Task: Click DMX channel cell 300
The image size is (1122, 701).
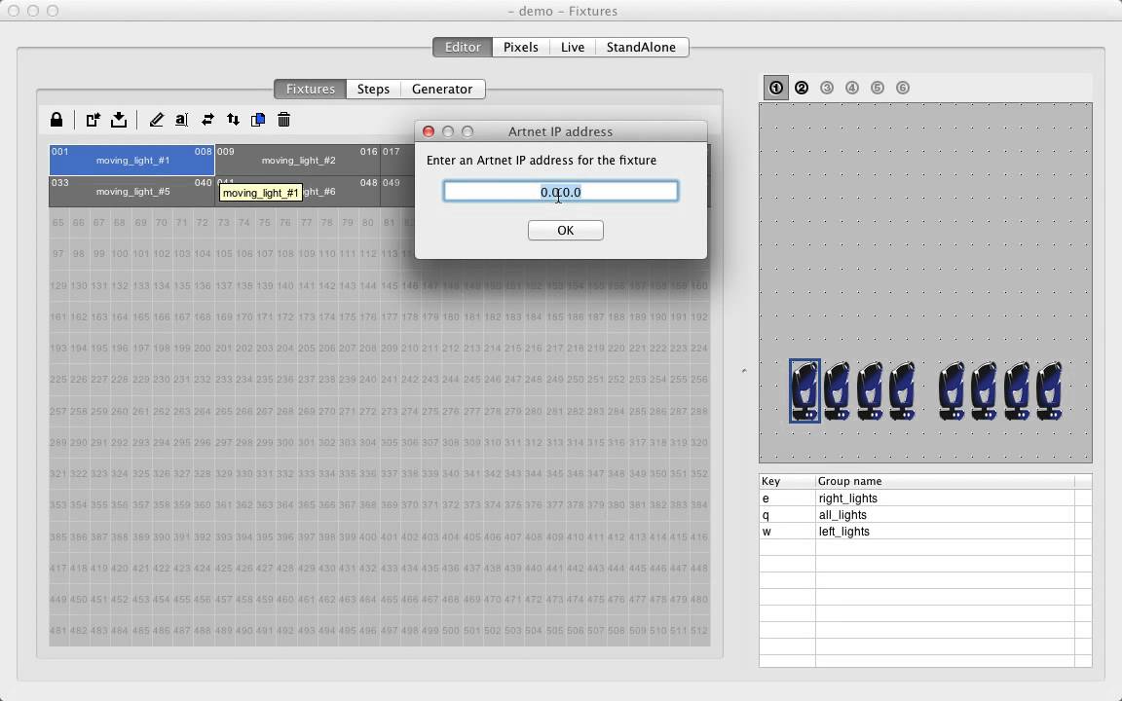Action: point(285,442)
